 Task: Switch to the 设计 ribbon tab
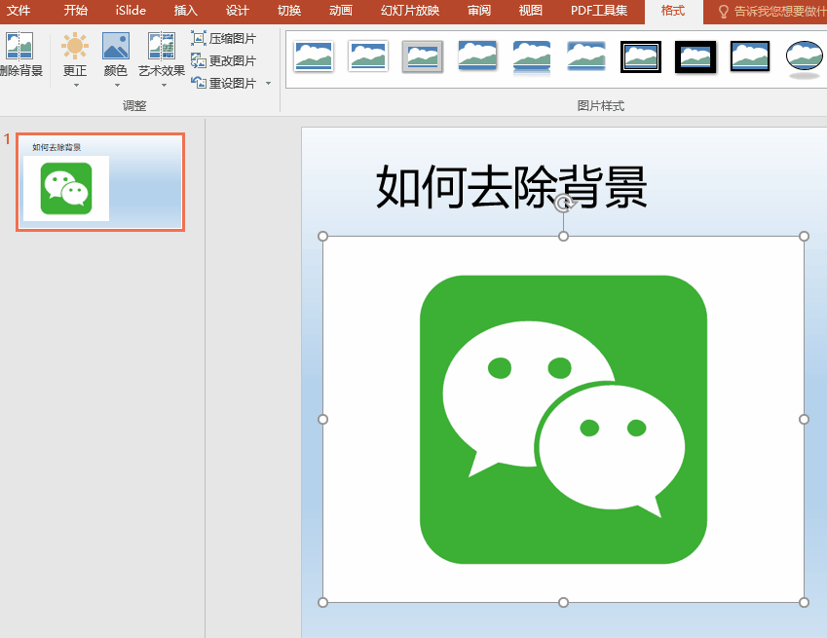pyautogui.click(x=238, y=11)
